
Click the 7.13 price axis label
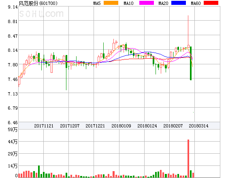13,94
